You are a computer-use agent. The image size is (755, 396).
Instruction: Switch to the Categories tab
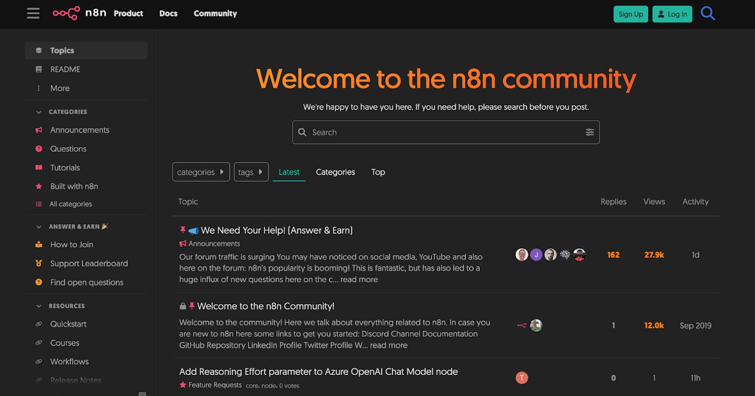pos(335,172)
